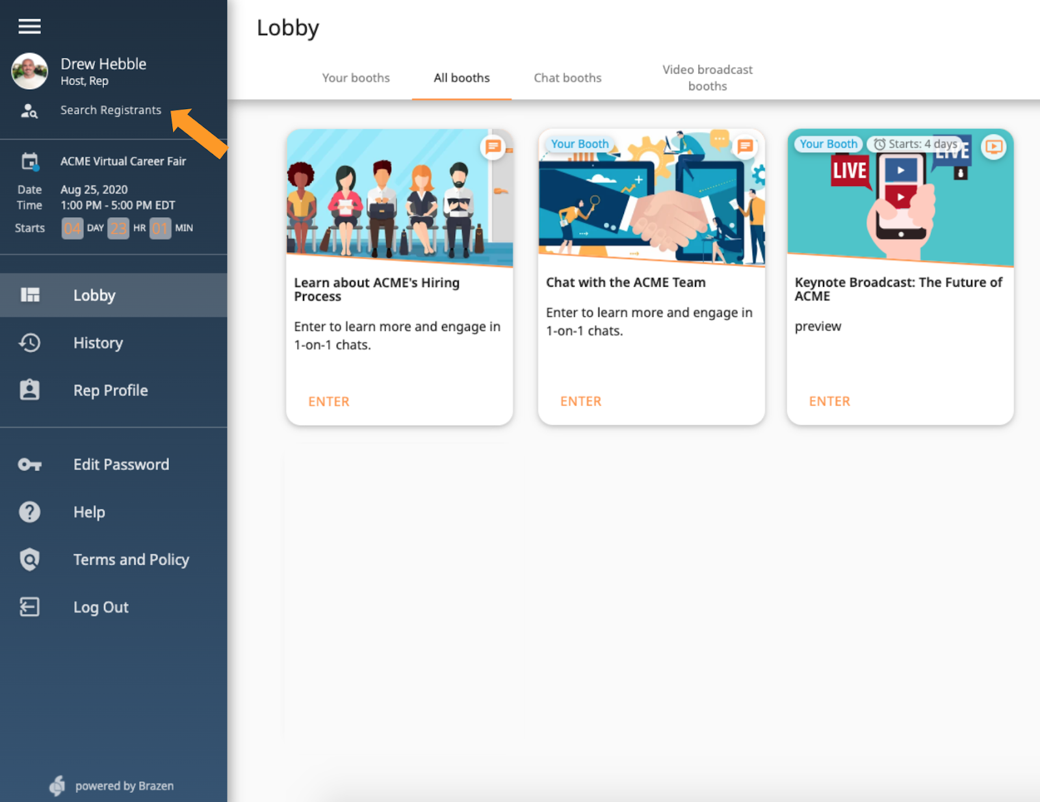This screenshot has width=1040, height=802.
Task: Open Keynote Broadcast live illustration
Action: pyautogui.click(x=900, y=197)
